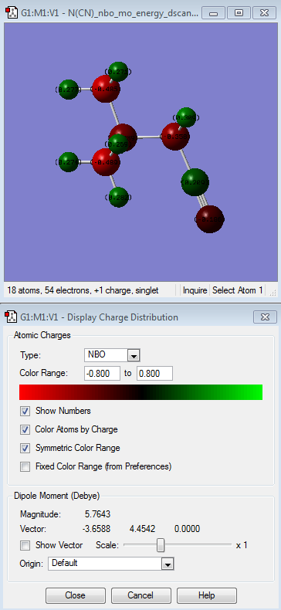
Task: Click the red-to-green color range bar
Action: [141, 392]
